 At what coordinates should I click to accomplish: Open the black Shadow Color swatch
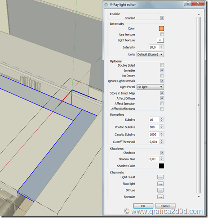pos(161,166)
